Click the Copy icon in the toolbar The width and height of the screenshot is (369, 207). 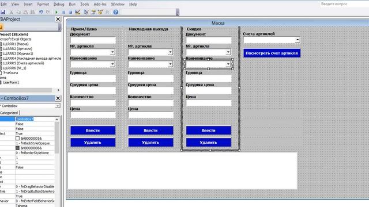tap(18, 12)
